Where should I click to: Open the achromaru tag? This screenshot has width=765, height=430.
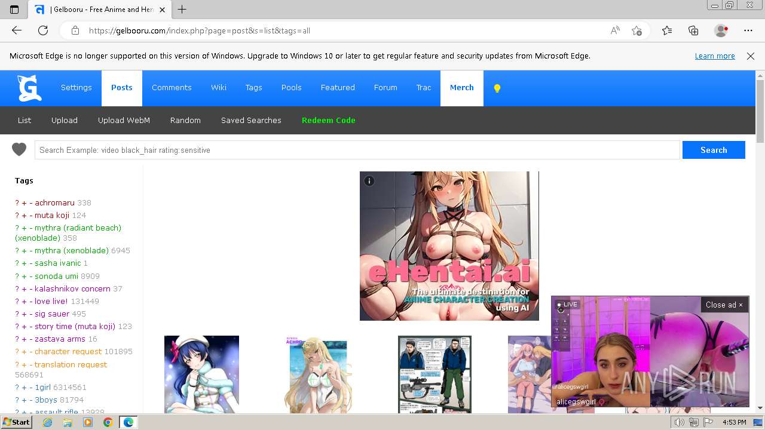54,203
